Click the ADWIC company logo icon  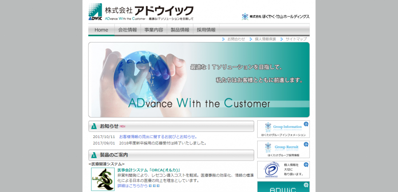click(95, 12)
